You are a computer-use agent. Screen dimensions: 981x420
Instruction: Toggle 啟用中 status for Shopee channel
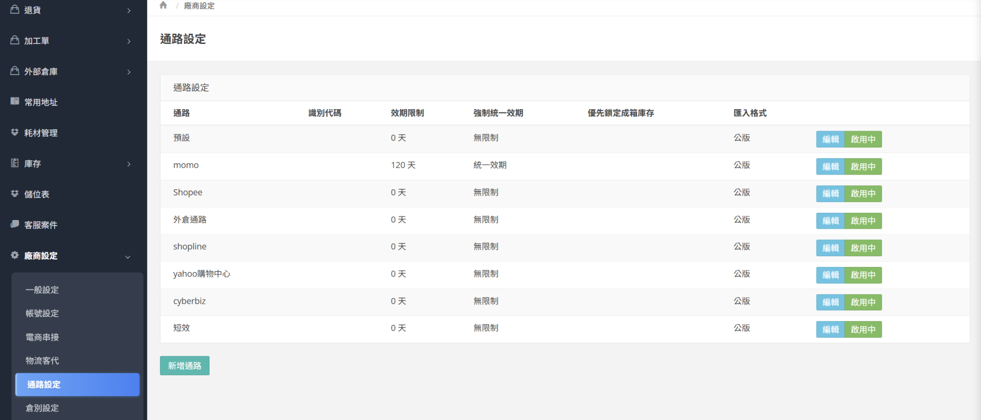coord(862,194)
